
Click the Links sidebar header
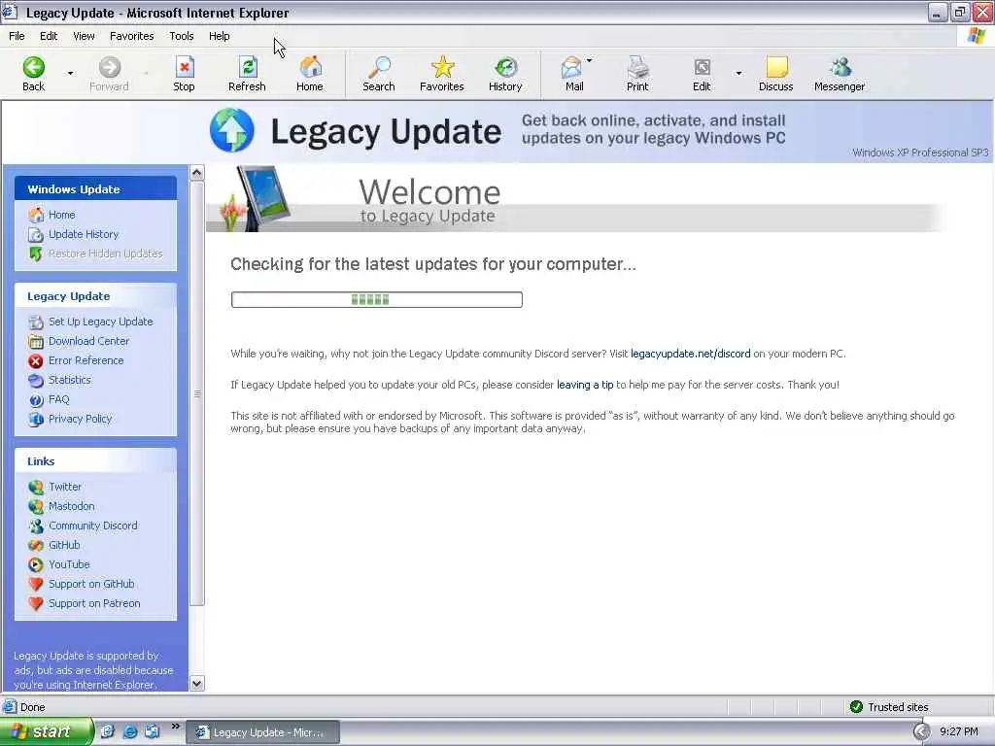(x=96, y=461)
